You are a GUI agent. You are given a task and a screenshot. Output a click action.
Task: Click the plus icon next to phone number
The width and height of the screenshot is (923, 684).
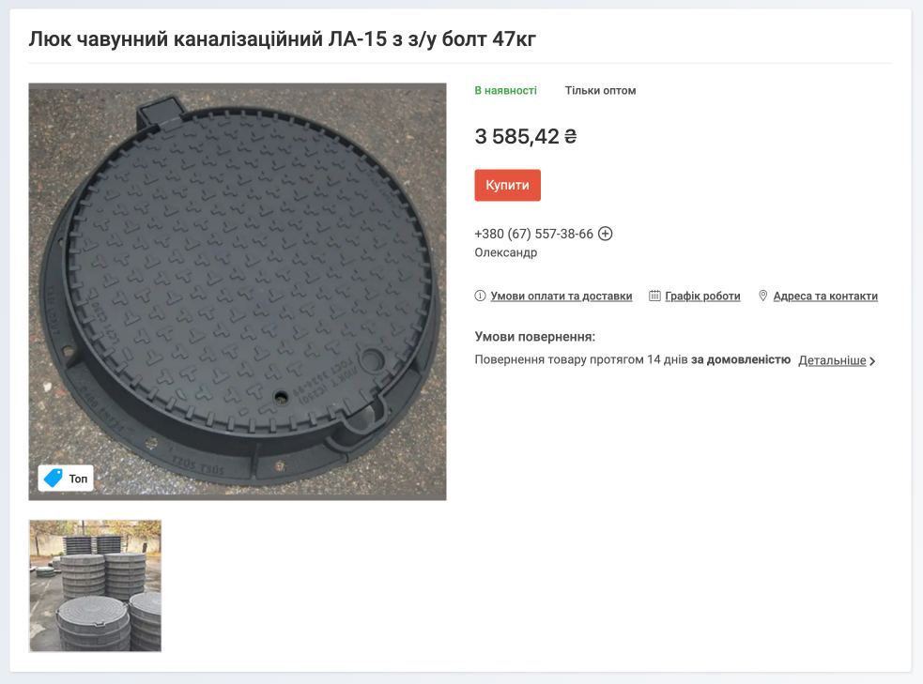tap(605, 234)
